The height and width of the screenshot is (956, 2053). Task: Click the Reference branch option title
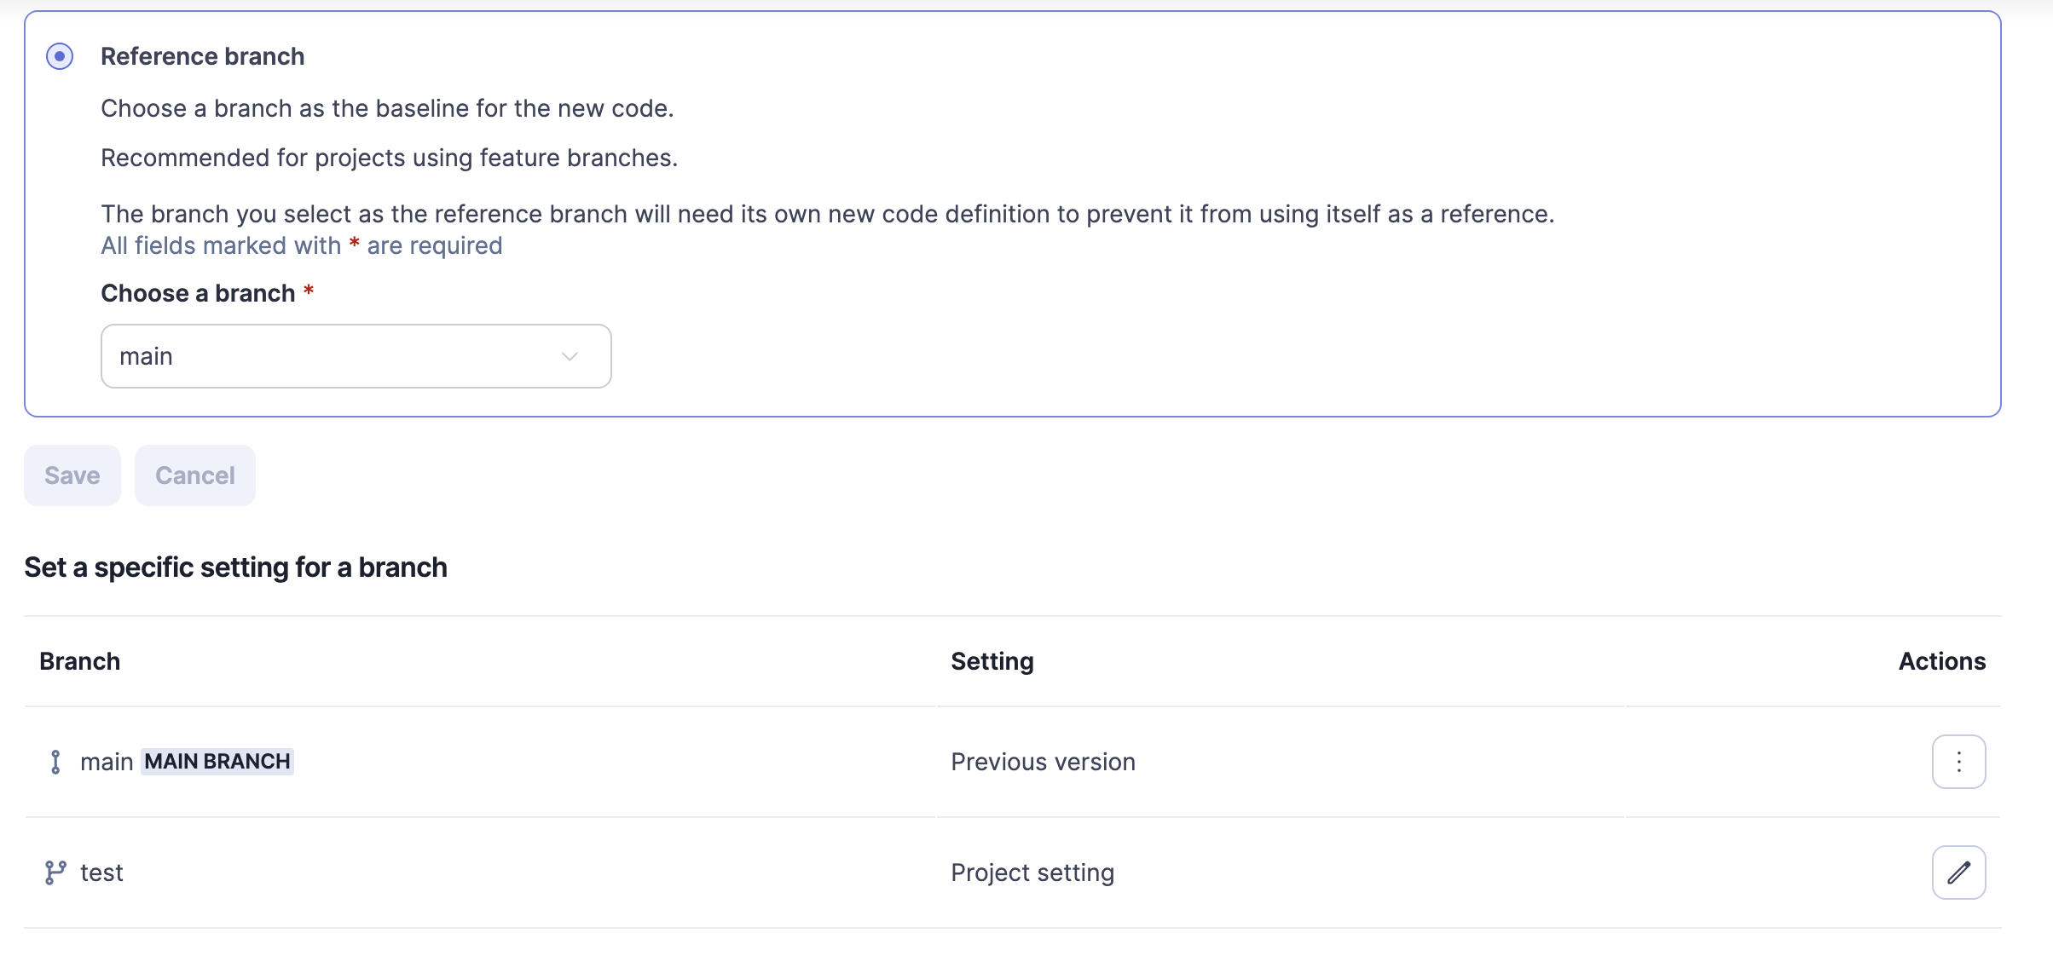pyautogui.click(x=202, y=56)
